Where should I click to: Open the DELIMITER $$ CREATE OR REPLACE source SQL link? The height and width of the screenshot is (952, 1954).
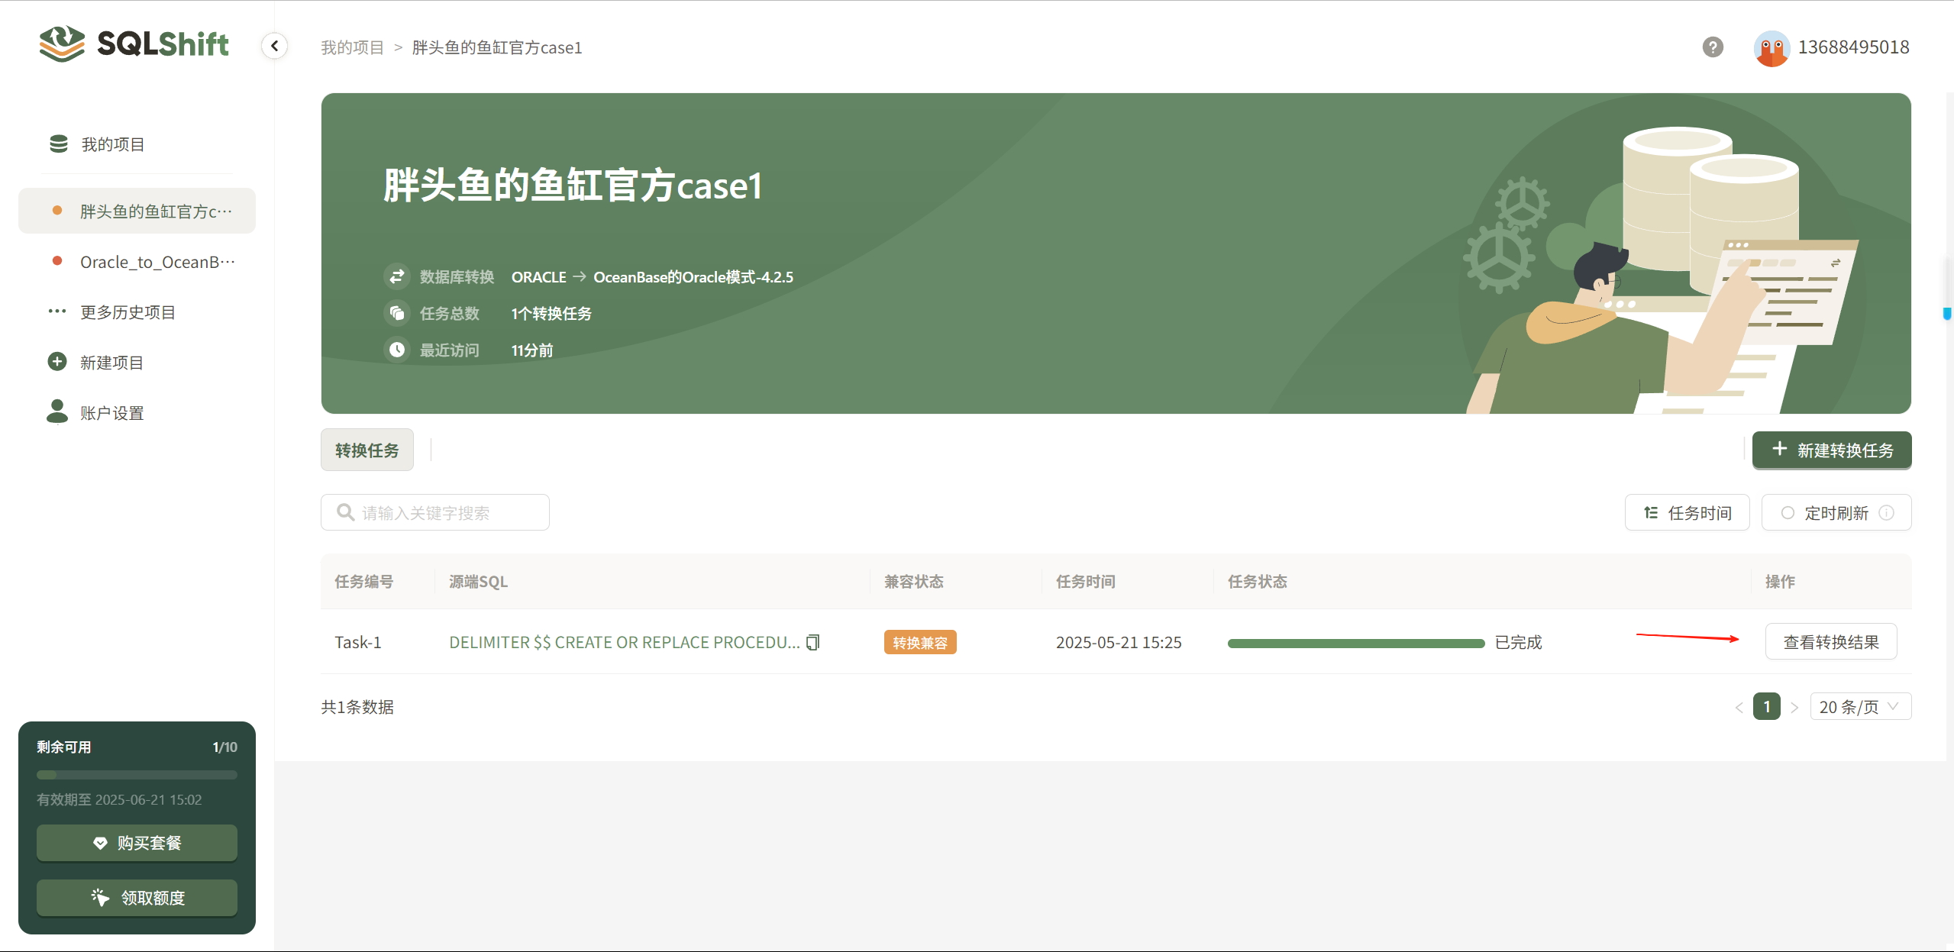click(625, 642)
